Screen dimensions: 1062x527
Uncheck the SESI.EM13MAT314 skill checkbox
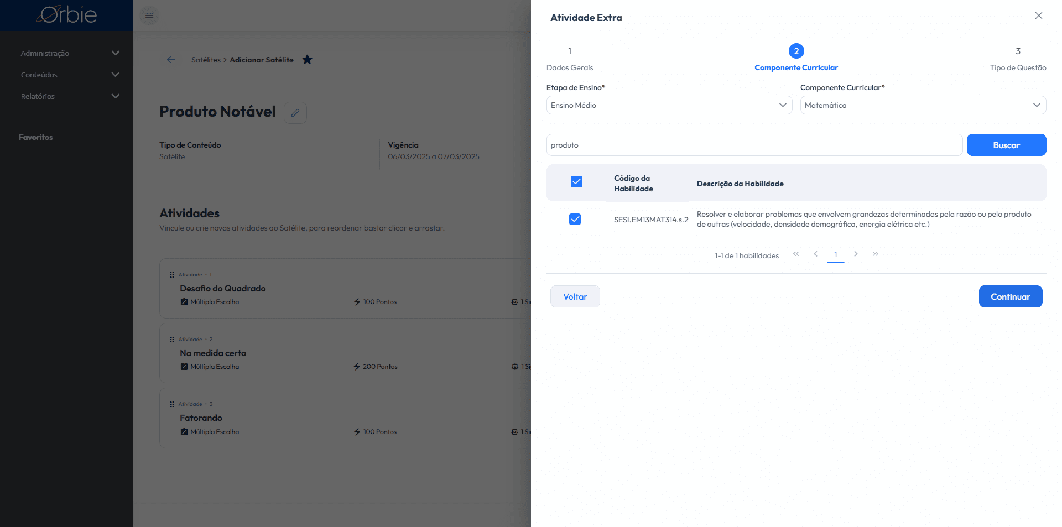pyautogui.click(x=575, y=219)
